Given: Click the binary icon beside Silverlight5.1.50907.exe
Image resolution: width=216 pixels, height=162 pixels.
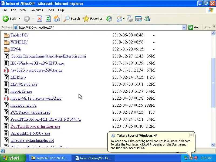Looking at the screenshot, I should [6, 133].
